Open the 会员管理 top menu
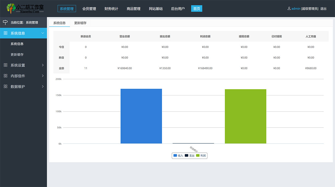The width and height of the screenshot is (335, 187). [x=89, y=9]
